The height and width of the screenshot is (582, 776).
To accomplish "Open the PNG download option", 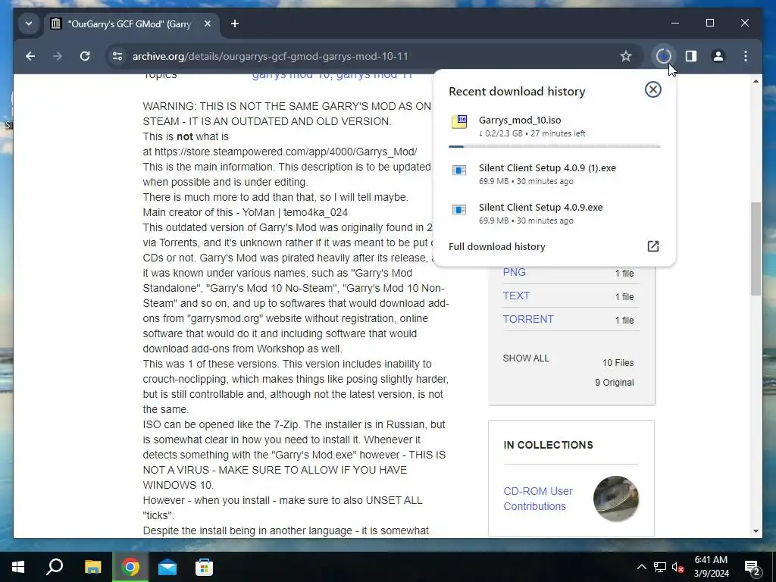I will coord(515,273).
